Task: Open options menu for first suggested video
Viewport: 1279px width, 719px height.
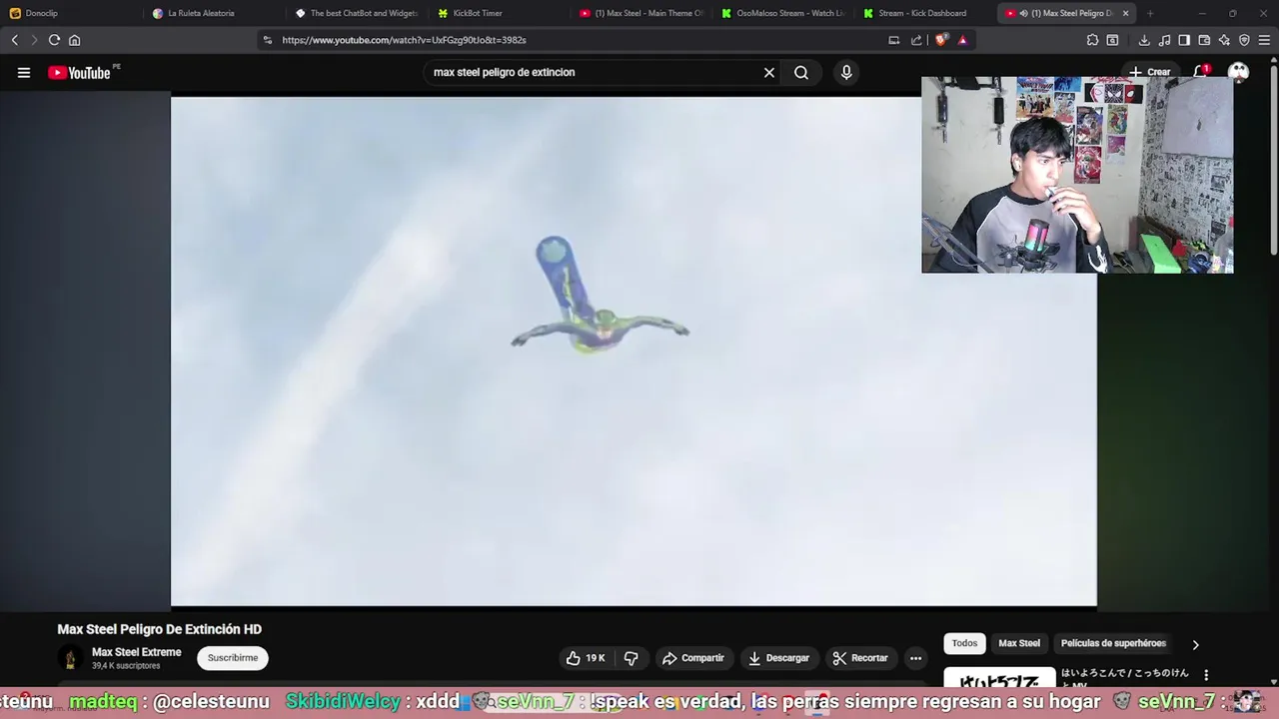Action: click(1206, 675)
